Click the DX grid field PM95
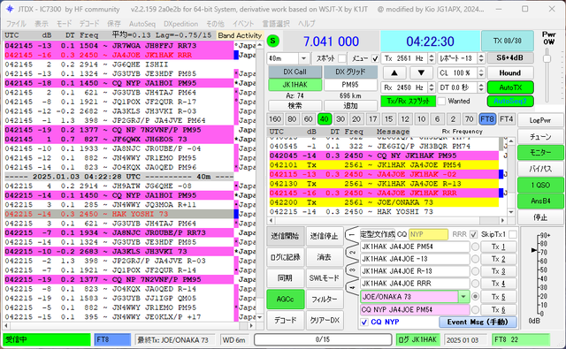566x349 pixels. click(350, 85)
